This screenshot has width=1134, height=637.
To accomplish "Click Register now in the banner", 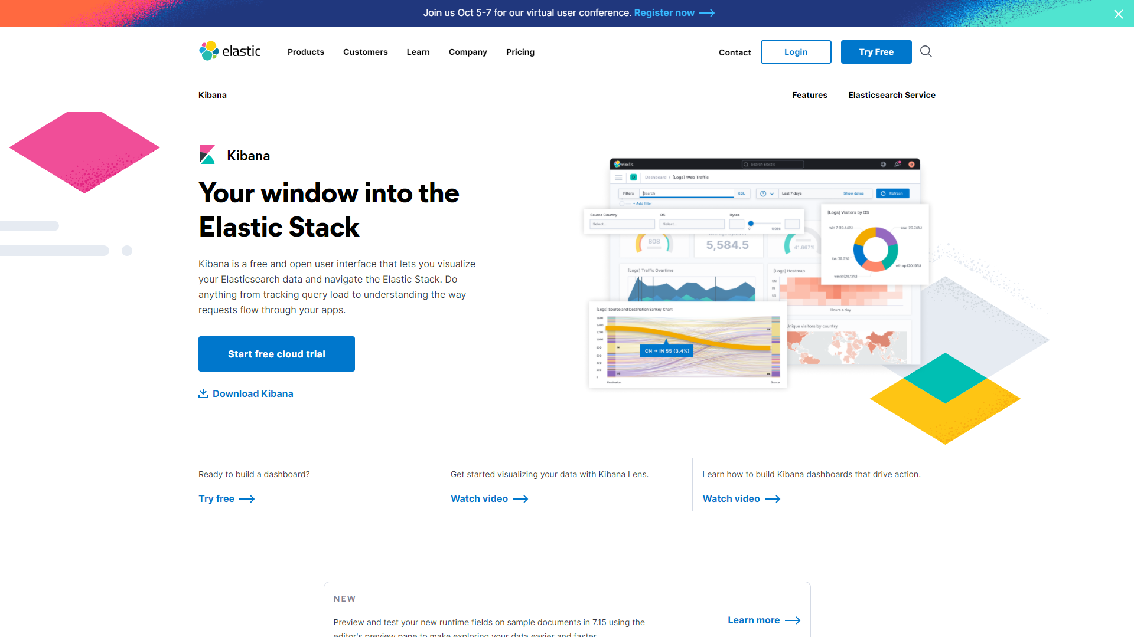I will [664, 13].
